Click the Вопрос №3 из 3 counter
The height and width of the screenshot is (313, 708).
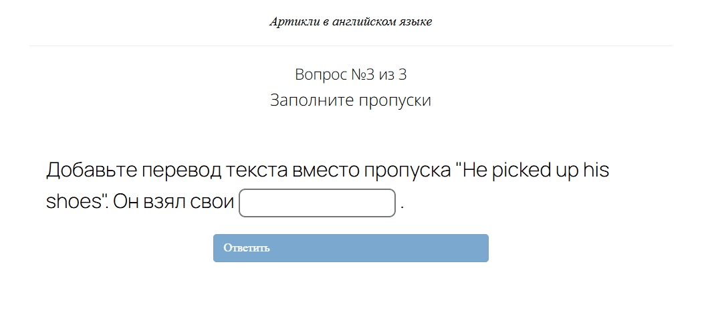(x=351, y=74)
